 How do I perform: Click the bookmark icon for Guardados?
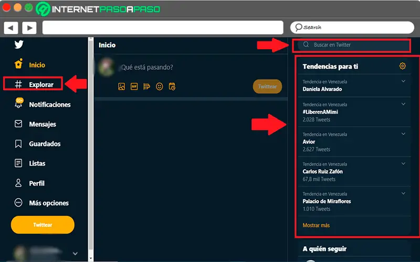click(18, 144)
